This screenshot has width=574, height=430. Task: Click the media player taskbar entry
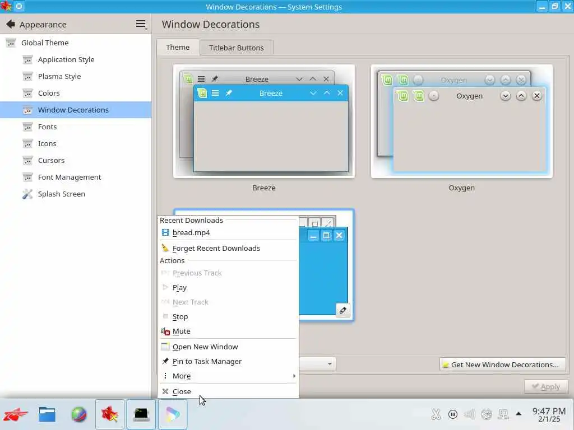pyautogui.click(x=173, y=415)
